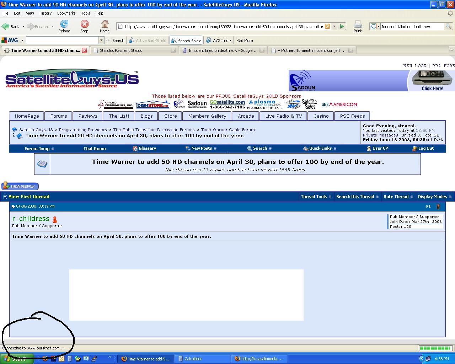Open the DishStore.net sponsor logo
This screenshot has height=364, width=455.
[153, 105]
